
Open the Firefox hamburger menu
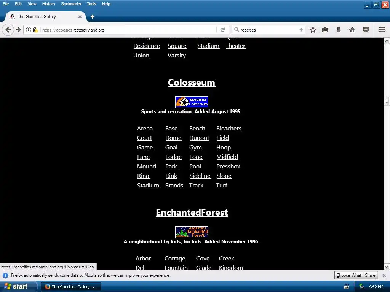(x=382, y=30)
